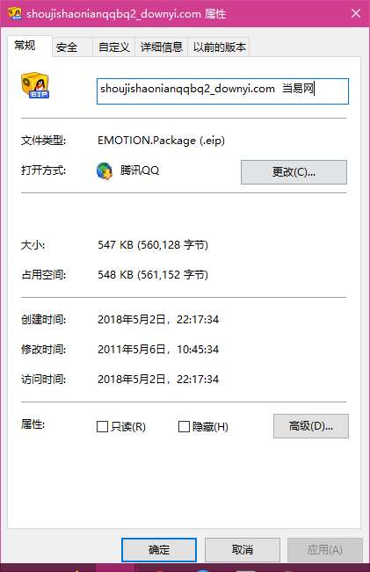Toggle the 只读(R) read-only checkbox
Image resolution: width=370 pixels, height=572 pixels.
(x=102, y=426)
